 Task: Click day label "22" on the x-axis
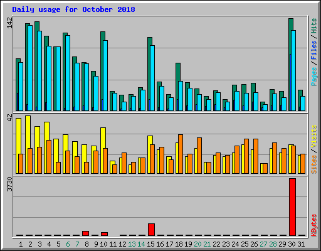tap(216, 244)
